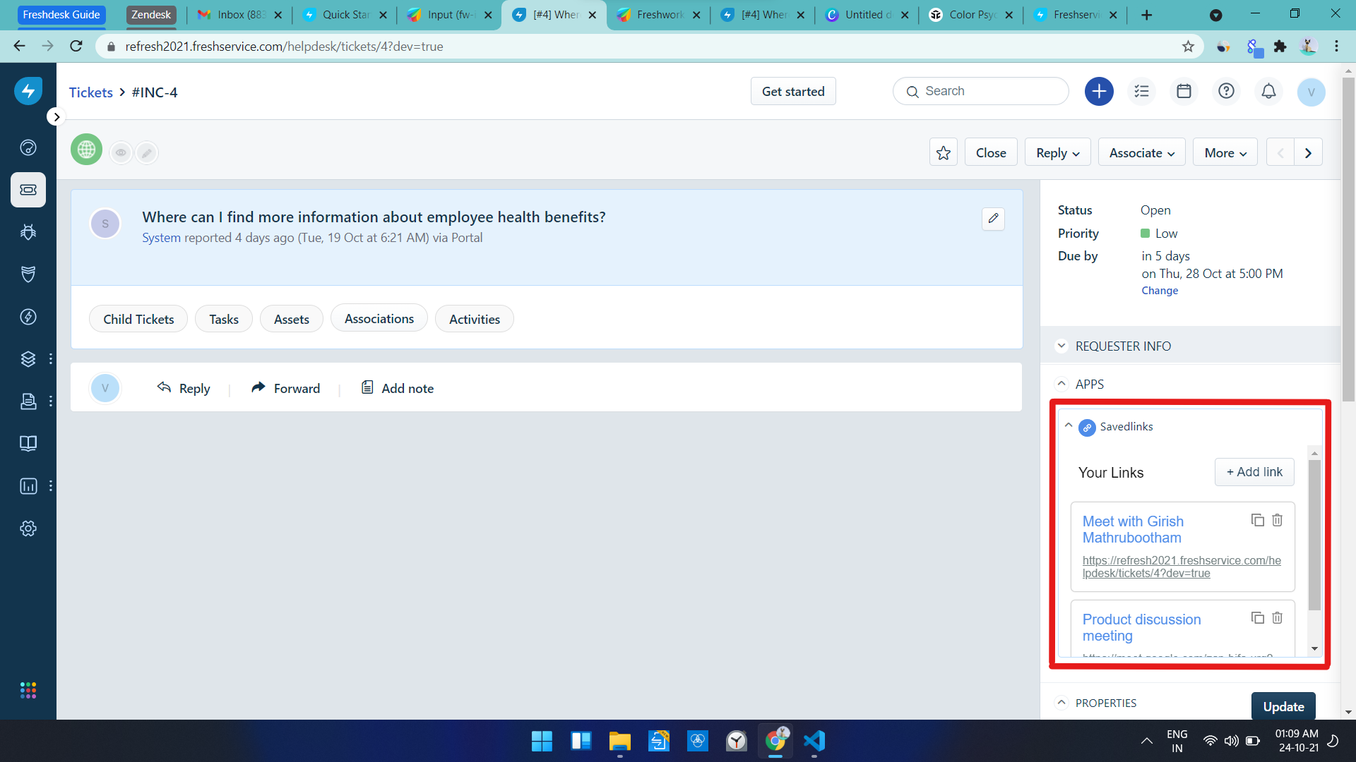Screen dimensions: 1356x762
Task: Open the notifications bell
Action: pyautogui.click(x=1268, y=91)
